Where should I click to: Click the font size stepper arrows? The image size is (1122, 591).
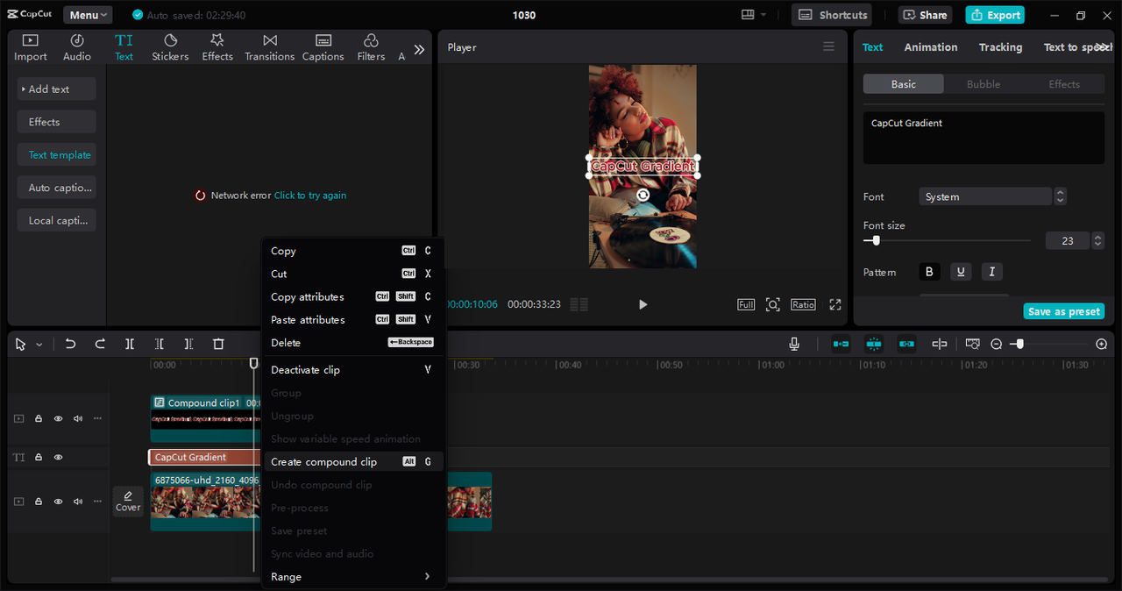1097,240
